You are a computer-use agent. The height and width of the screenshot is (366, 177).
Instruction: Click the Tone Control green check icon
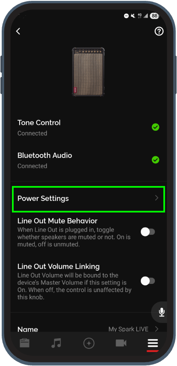156,127
